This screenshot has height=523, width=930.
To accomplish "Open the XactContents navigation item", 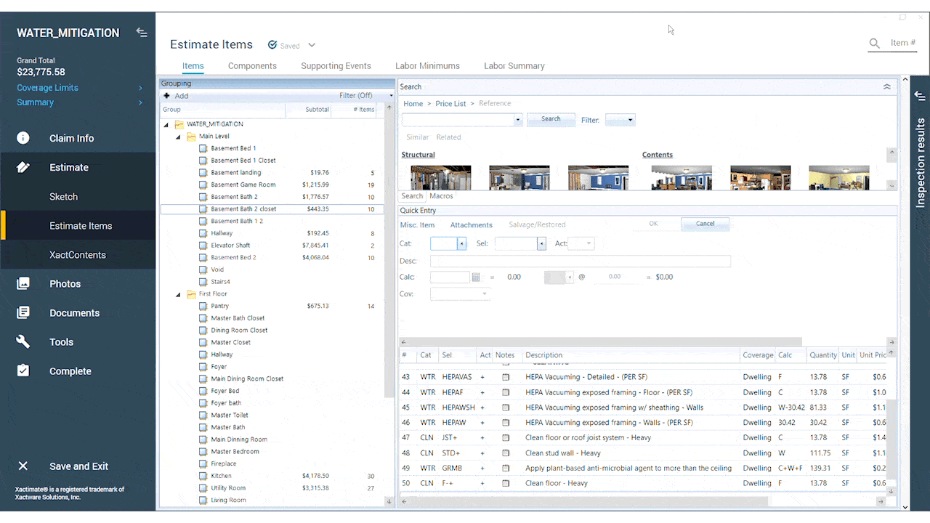I will click(77, 255).
